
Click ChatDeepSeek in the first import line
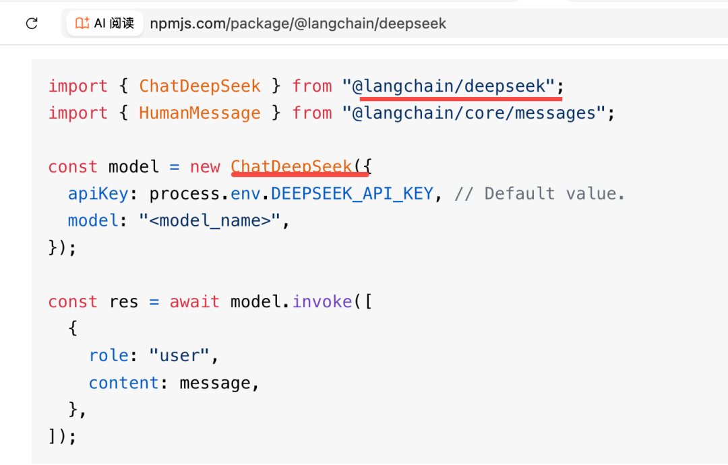coord(200,86)
